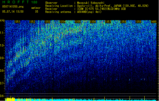Click the Ogata-vill. Akita-Pref. JAPAN location text
The image size is (159, 101).
point(113,6)
